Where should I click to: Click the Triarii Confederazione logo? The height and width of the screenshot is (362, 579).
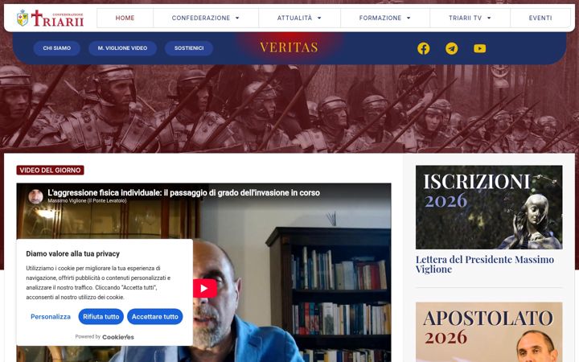tap(50, 18)
